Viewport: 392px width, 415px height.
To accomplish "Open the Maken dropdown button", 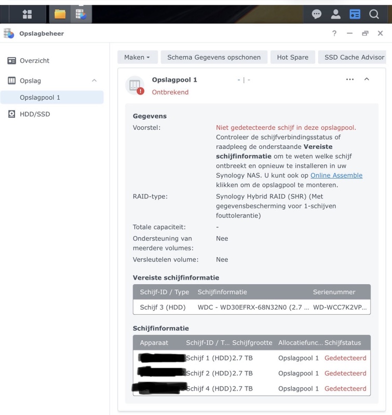I will [138, 57].
